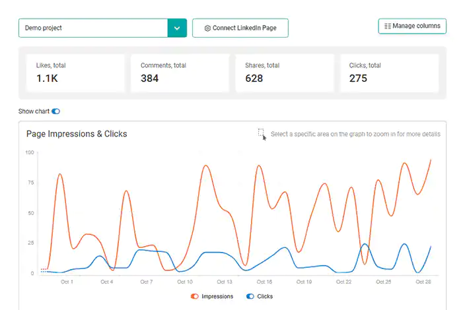Click the Shares, total value 628
Image resolution: width=465 pixels, height=310 pixels.
[254, 78]
